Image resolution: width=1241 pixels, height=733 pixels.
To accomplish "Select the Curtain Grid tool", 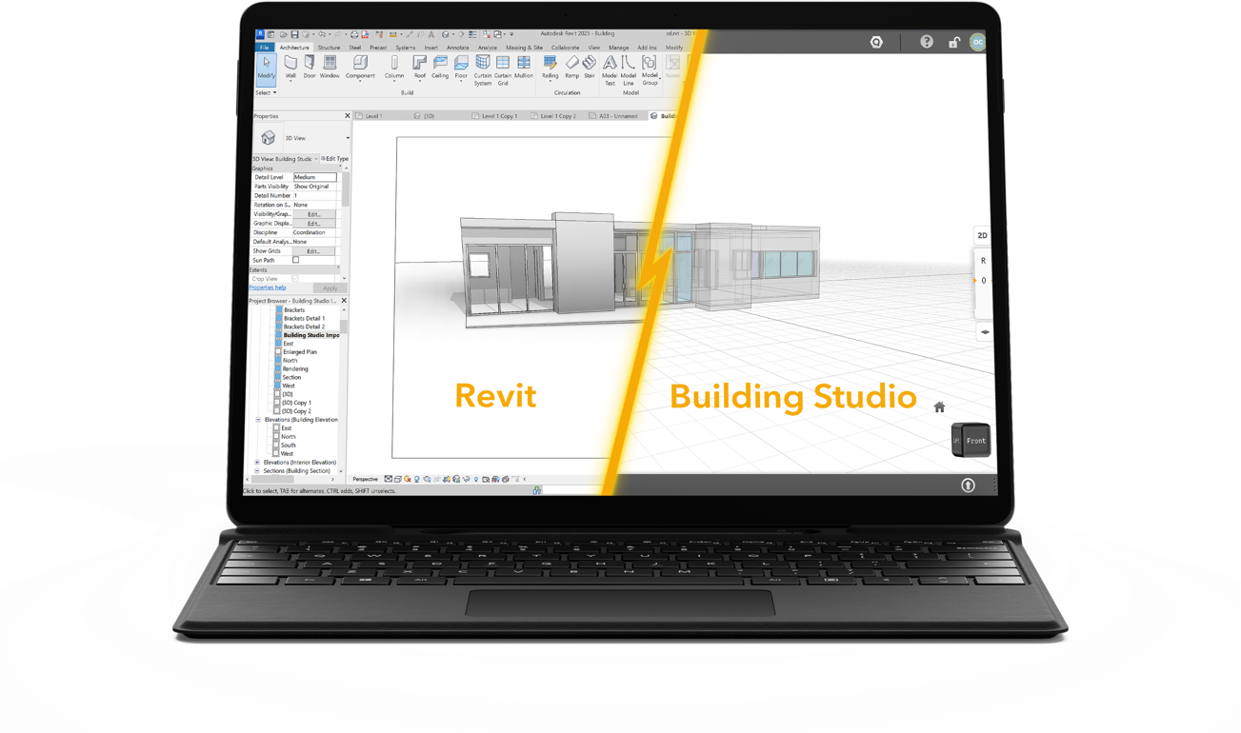I will click(x=503, y=70).
